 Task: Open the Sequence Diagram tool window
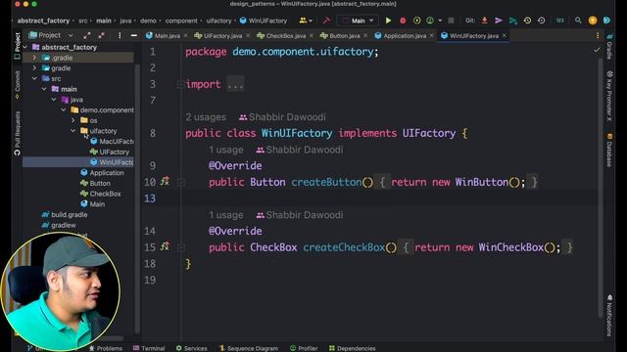tap(249, 348)
